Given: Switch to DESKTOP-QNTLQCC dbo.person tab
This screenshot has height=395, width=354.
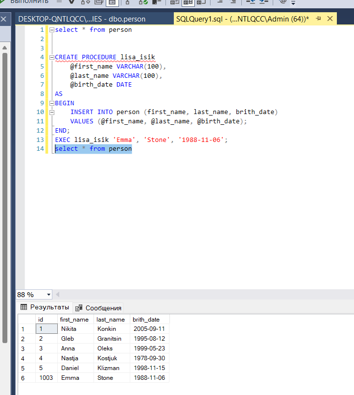Looking at the screenshot, I should coord(82,19).
